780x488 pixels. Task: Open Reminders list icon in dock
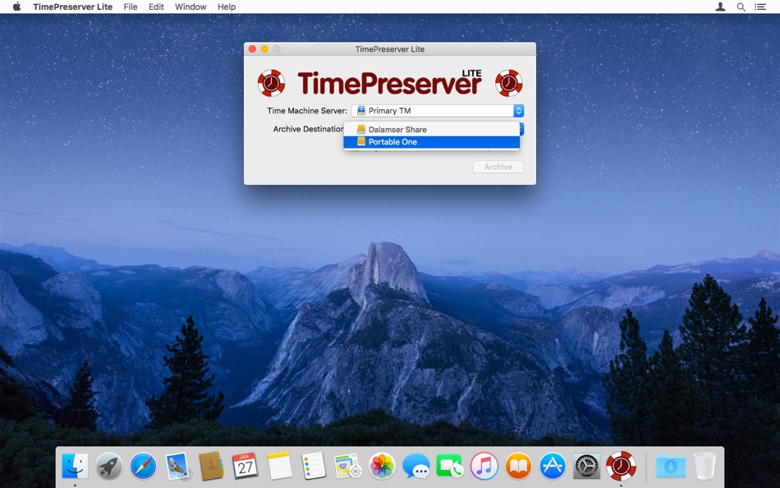[x=314, y=466]
